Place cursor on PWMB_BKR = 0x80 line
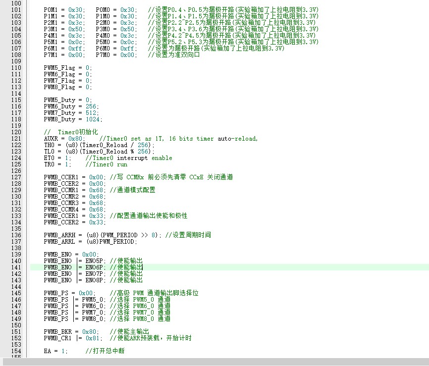The height and width of the screenshot is (366, 429). point(71,332)
